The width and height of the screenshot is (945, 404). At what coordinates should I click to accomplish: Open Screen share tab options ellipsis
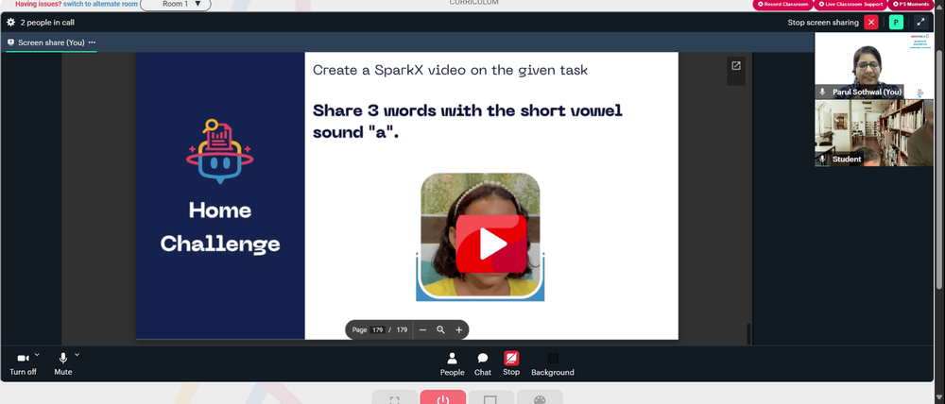pos(92,42)
